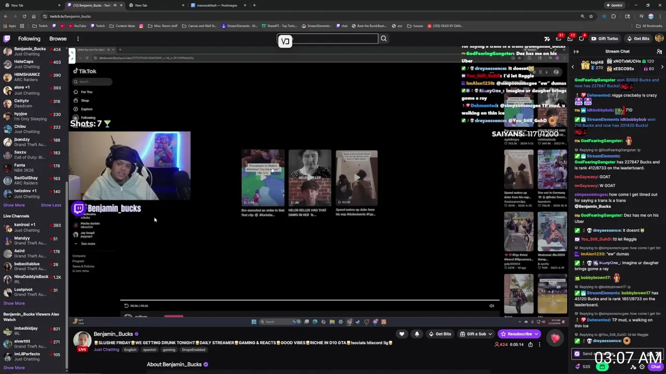Click the green channel points icon
Viewport: 666px width, 374px height.
(602, 367)
